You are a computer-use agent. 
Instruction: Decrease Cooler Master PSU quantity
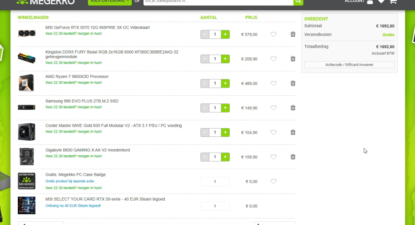click(205, 133)
